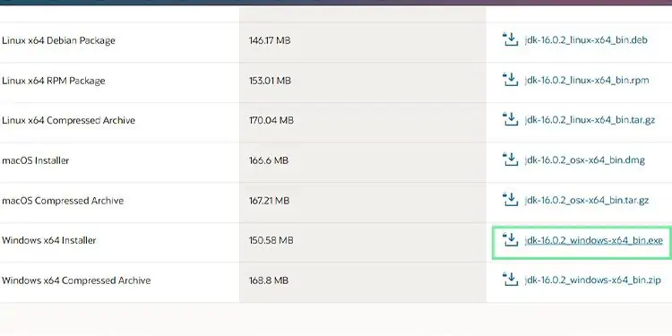Select the 168.8 MB file size cell

(268, 280)
